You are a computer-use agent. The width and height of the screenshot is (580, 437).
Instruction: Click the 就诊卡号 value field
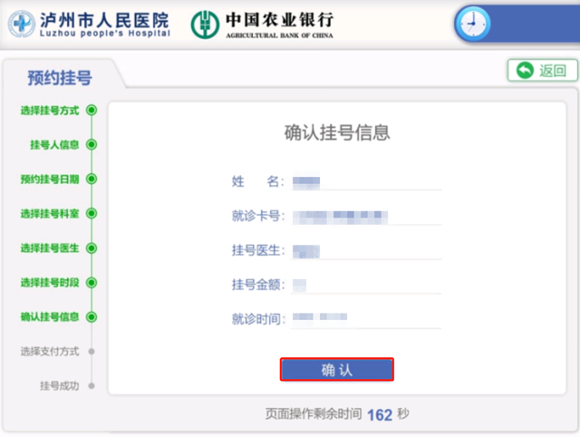pos(362,217)
